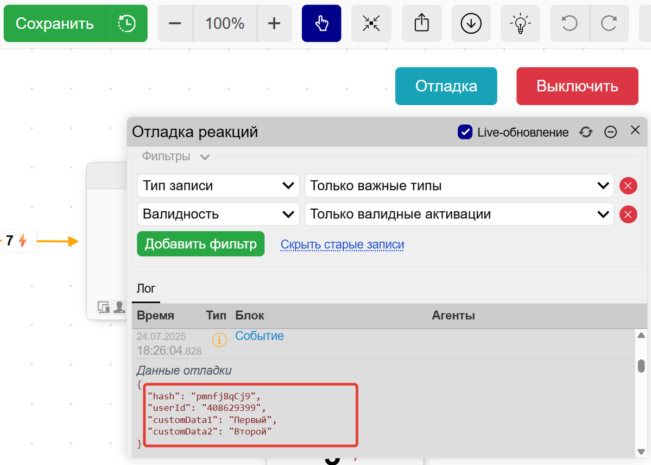Click the lightbulb hints icon
651x465 pixels.
[x=520, y=23]
